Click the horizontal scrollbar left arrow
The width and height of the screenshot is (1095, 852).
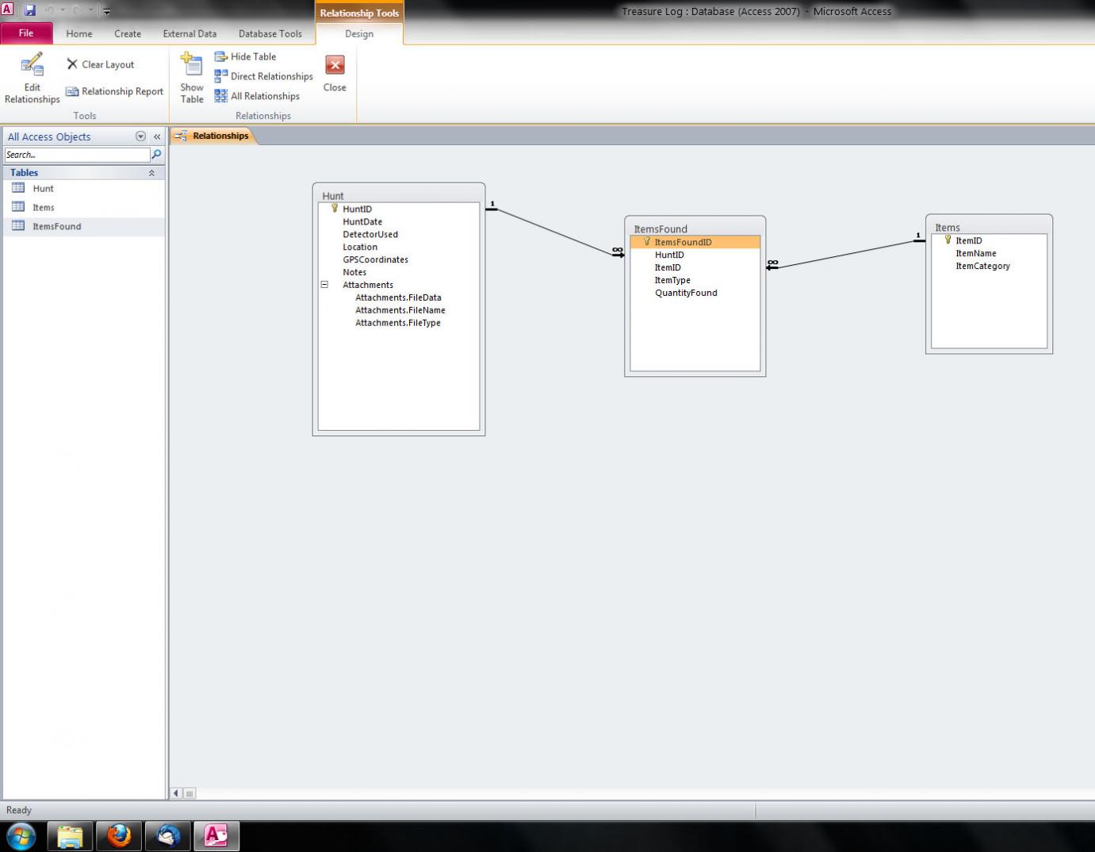coord(176,793)
